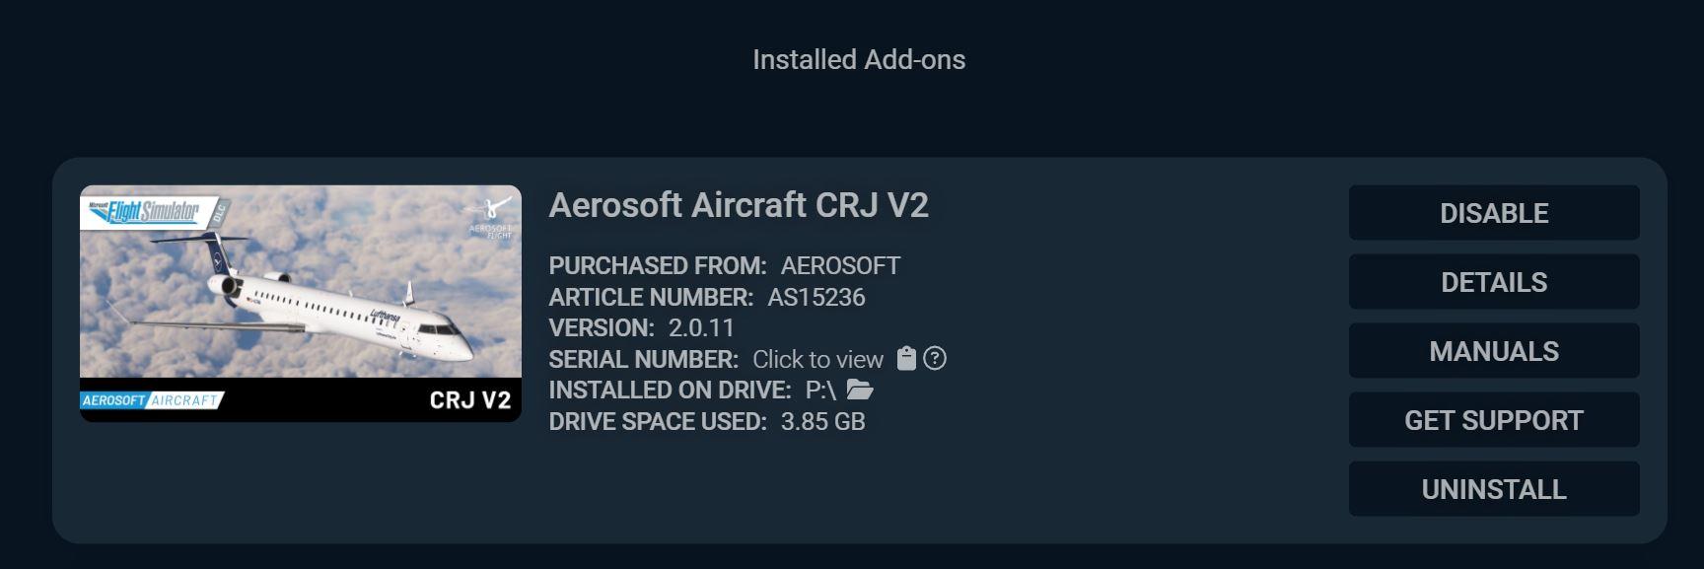Select the article number AS15236

coord(816,297)
